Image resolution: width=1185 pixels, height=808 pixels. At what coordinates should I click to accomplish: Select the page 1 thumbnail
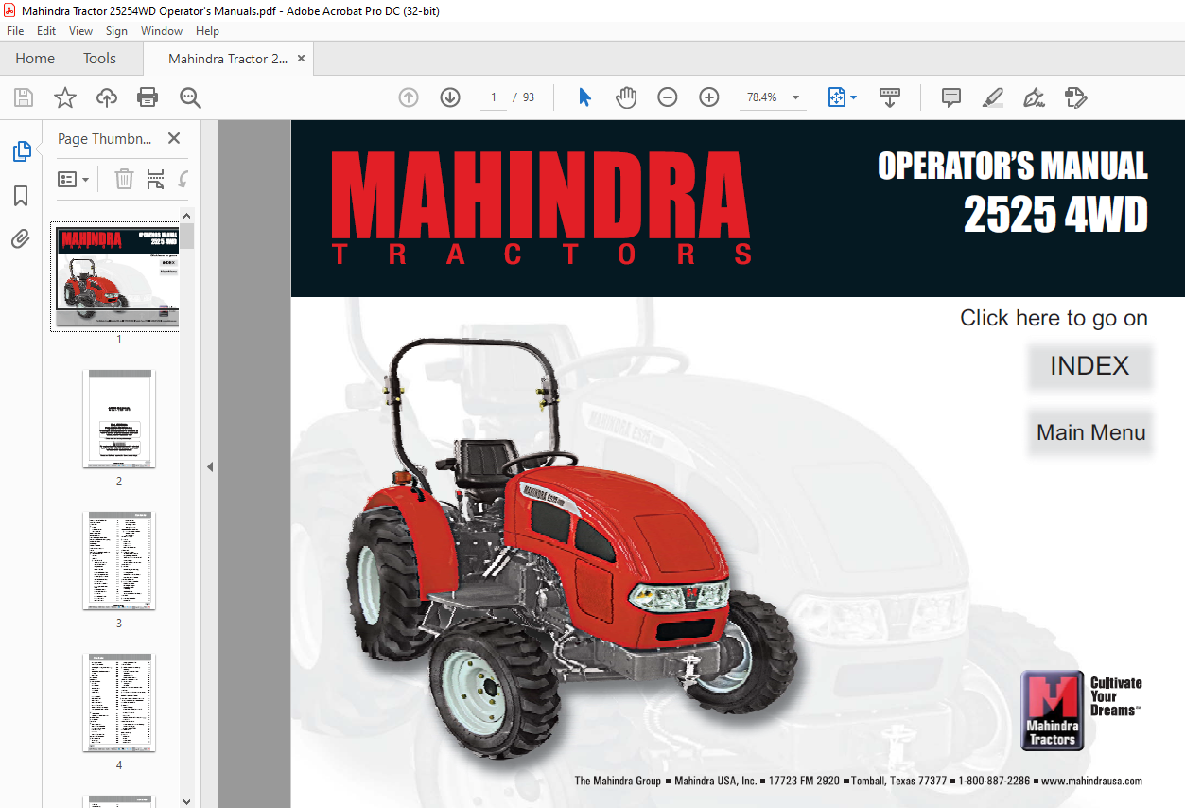[118, 277]
